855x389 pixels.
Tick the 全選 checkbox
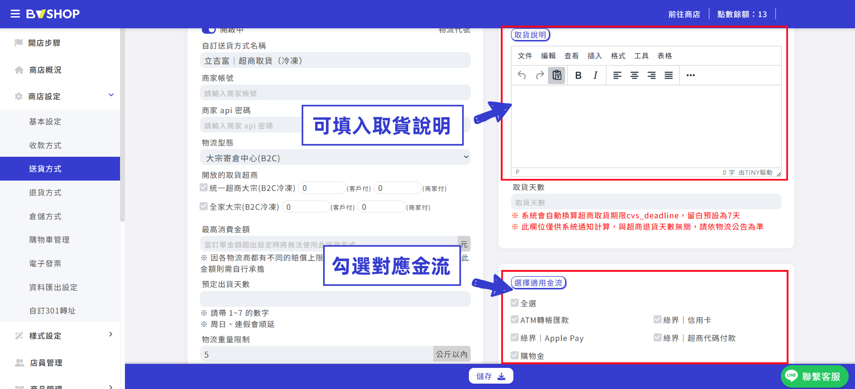click(515, 303)
